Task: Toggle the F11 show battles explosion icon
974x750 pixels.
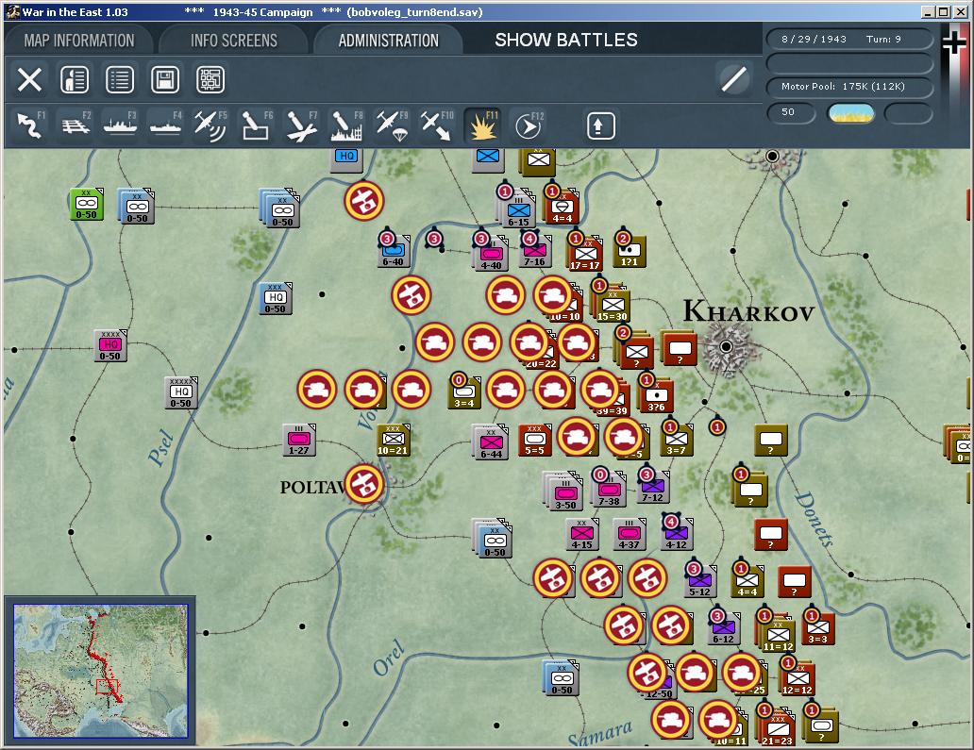Action: coord(482,125)
